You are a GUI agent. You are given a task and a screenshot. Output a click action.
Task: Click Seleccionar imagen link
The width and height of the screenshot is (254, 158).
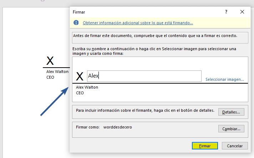click(x=225, y=79)
